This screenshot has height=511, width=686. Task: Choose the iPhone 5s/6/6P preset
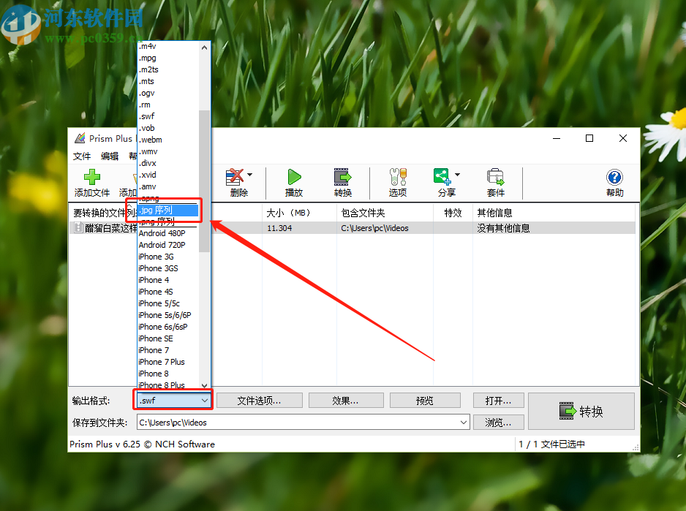(168, 315)
